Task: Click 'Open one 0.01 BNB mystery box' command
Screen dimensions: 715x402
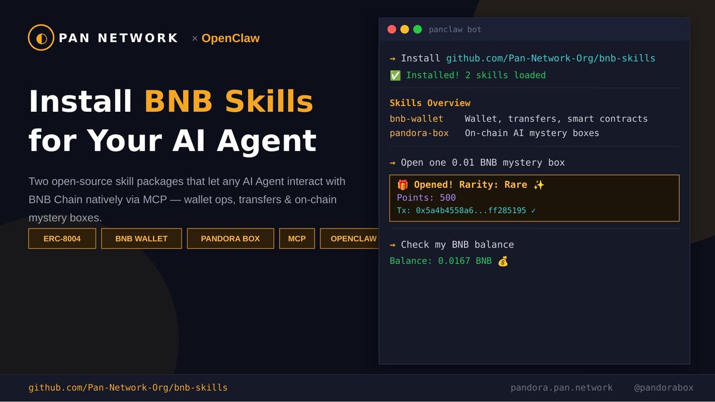Action: tap(483, 162)
